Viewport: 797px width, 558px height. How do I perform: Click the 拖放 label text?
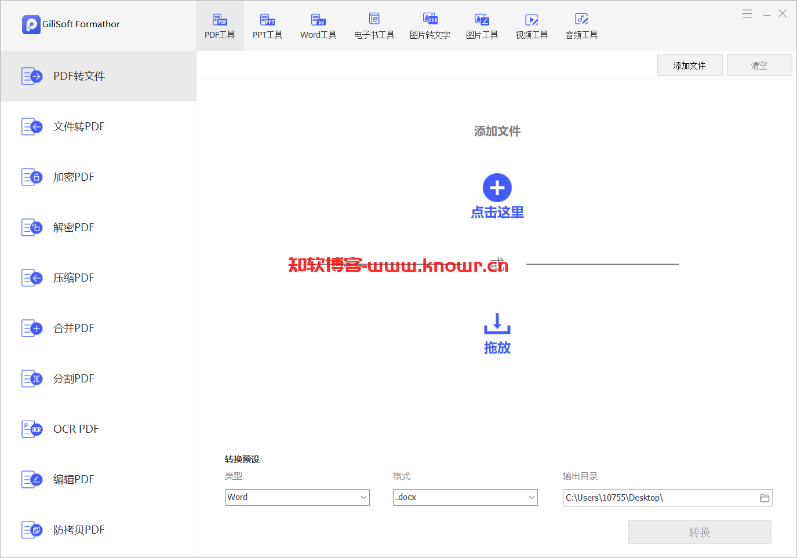[497, 348]
